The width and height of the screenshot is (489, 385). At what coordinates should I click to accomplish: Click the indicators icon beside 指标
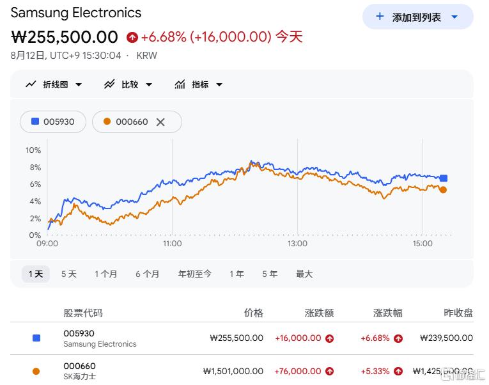click(180, 84)
